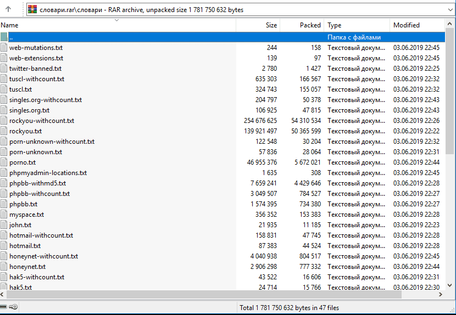The height and width of the screenshot is (315, 456).
Task: Sort by Type column header
Action: click(357, 25)
